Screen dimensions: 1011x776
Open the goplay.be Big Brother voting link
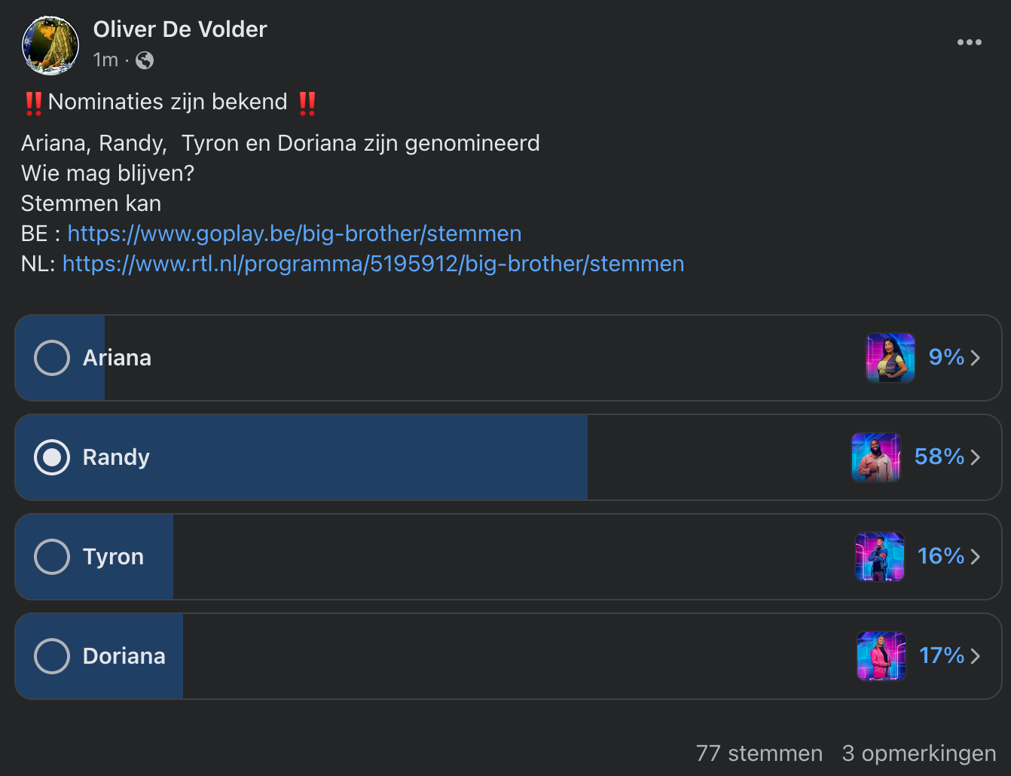(x=295, y=234)
